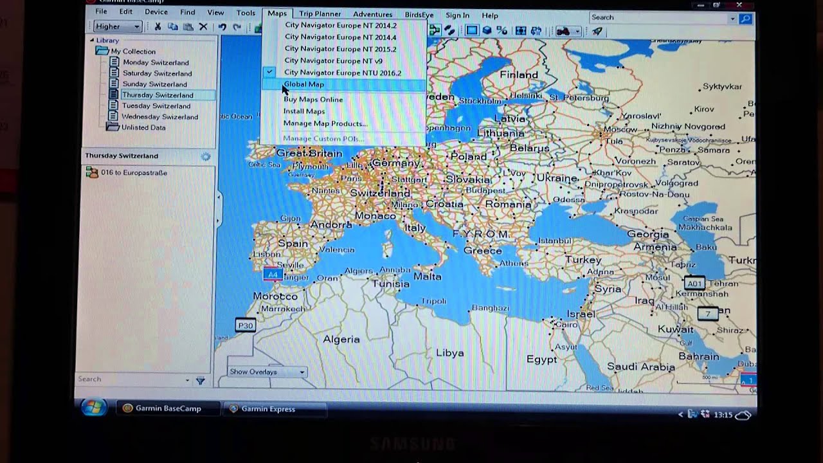Click the Paste icon in the toolbar
This screenshot has width=823, height=463.
click(x=188, y=27)
